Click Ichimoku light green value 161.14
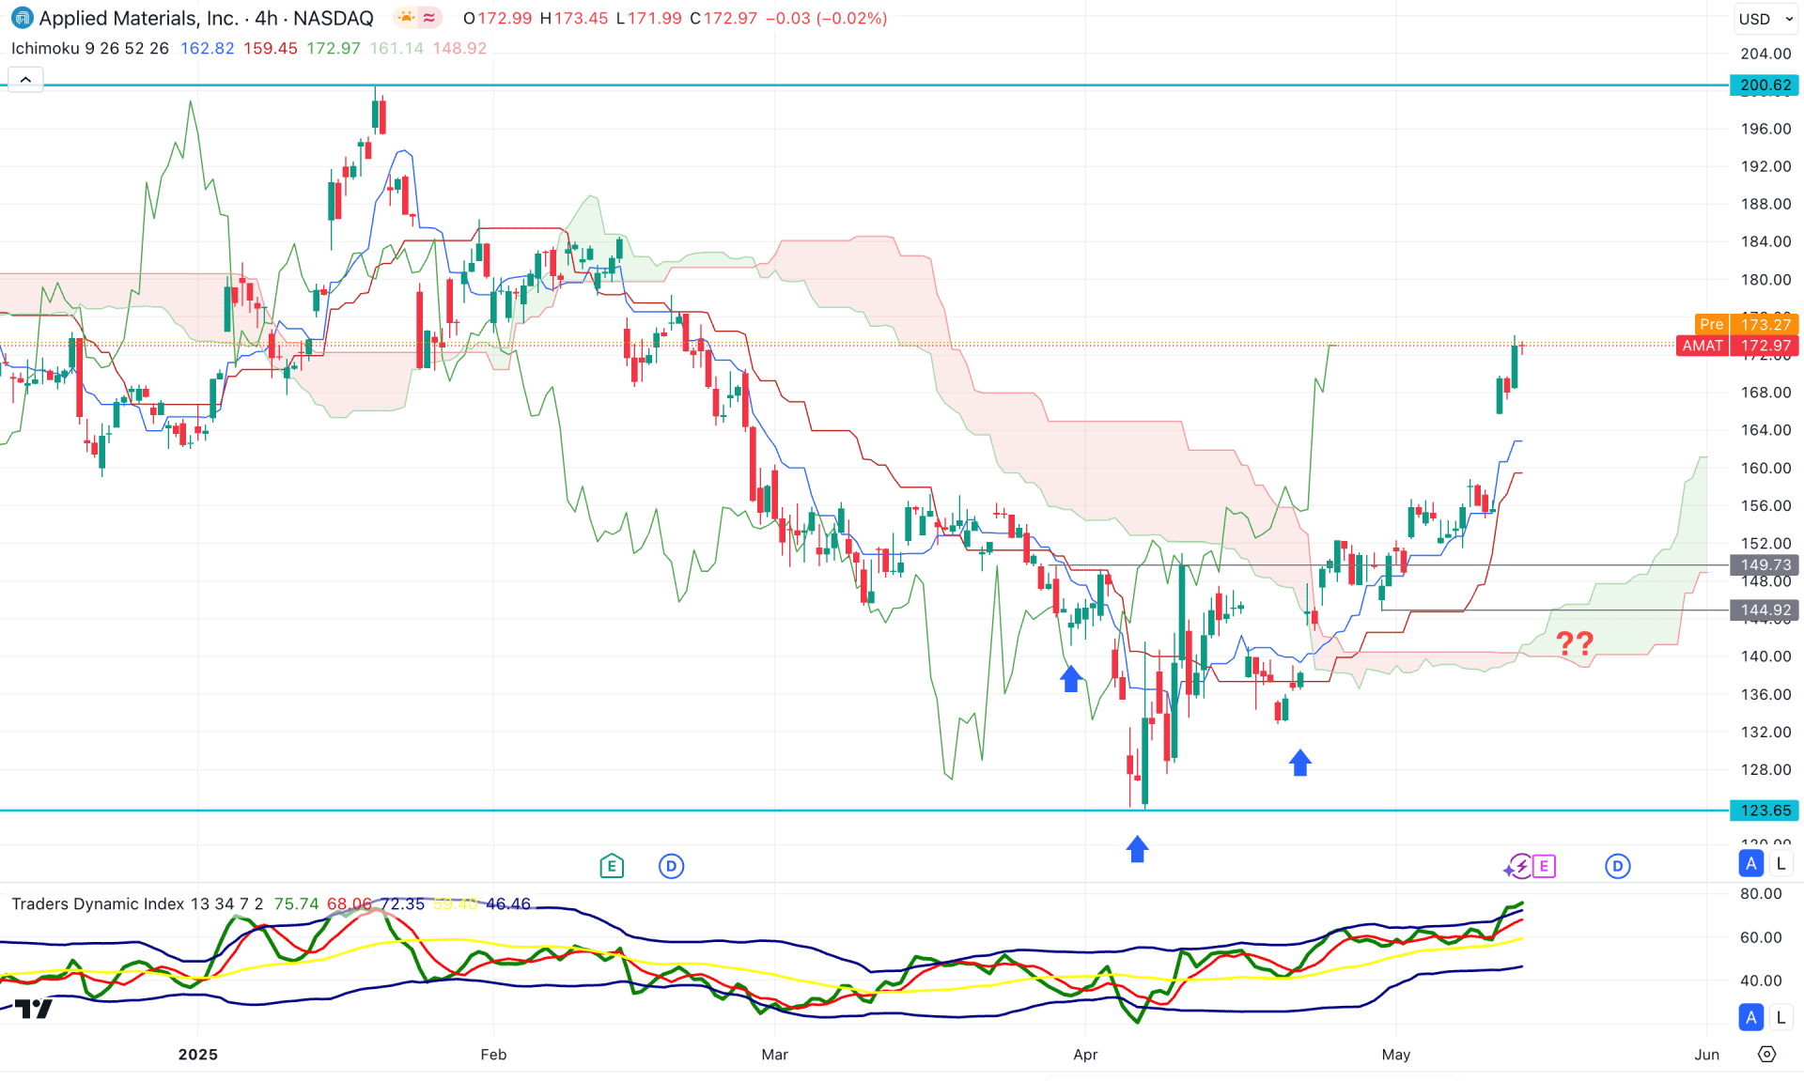The width and height of the screenshot is (1804, 1081). 397,48
